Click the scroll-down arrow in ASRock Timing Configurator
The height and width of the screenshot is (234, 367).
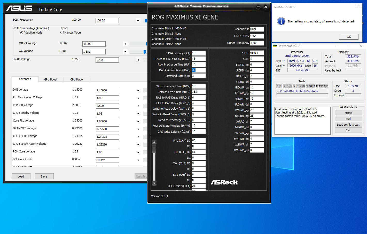pyautogui.click(x=154, y=183)
